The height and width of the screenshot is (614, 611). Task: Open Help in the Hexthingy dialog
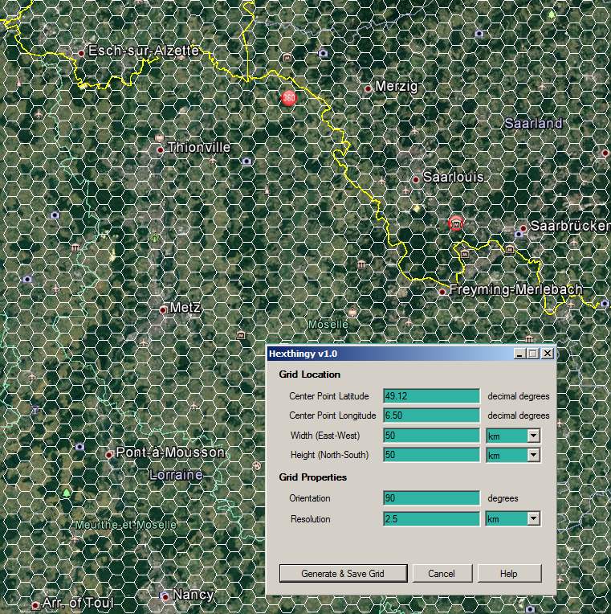coord(509,574)
